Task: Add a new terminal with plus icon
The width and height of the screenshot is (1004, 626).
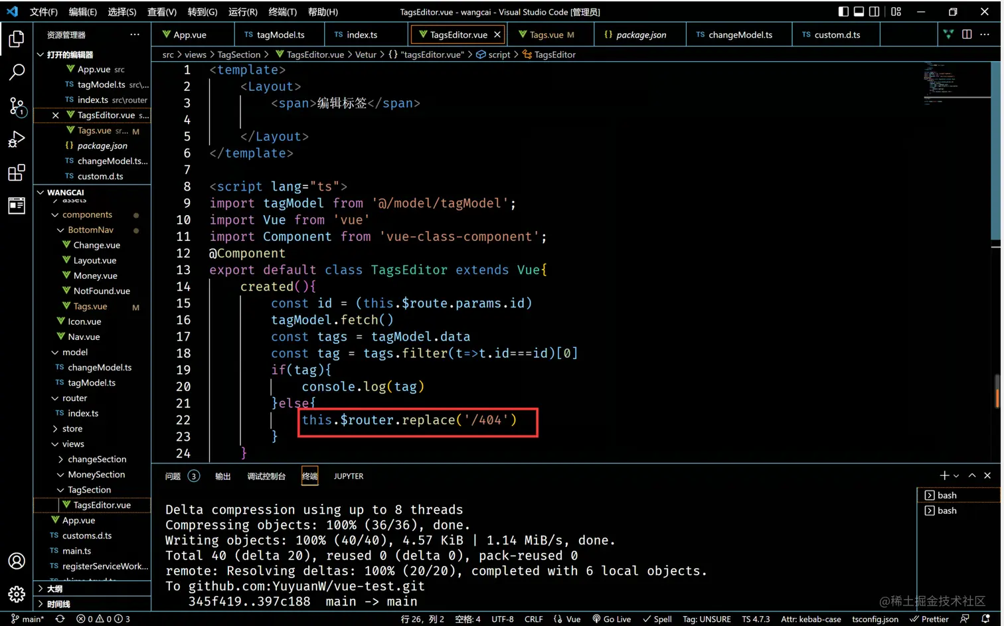Action: pyautogui.click(x=944, y=475)
